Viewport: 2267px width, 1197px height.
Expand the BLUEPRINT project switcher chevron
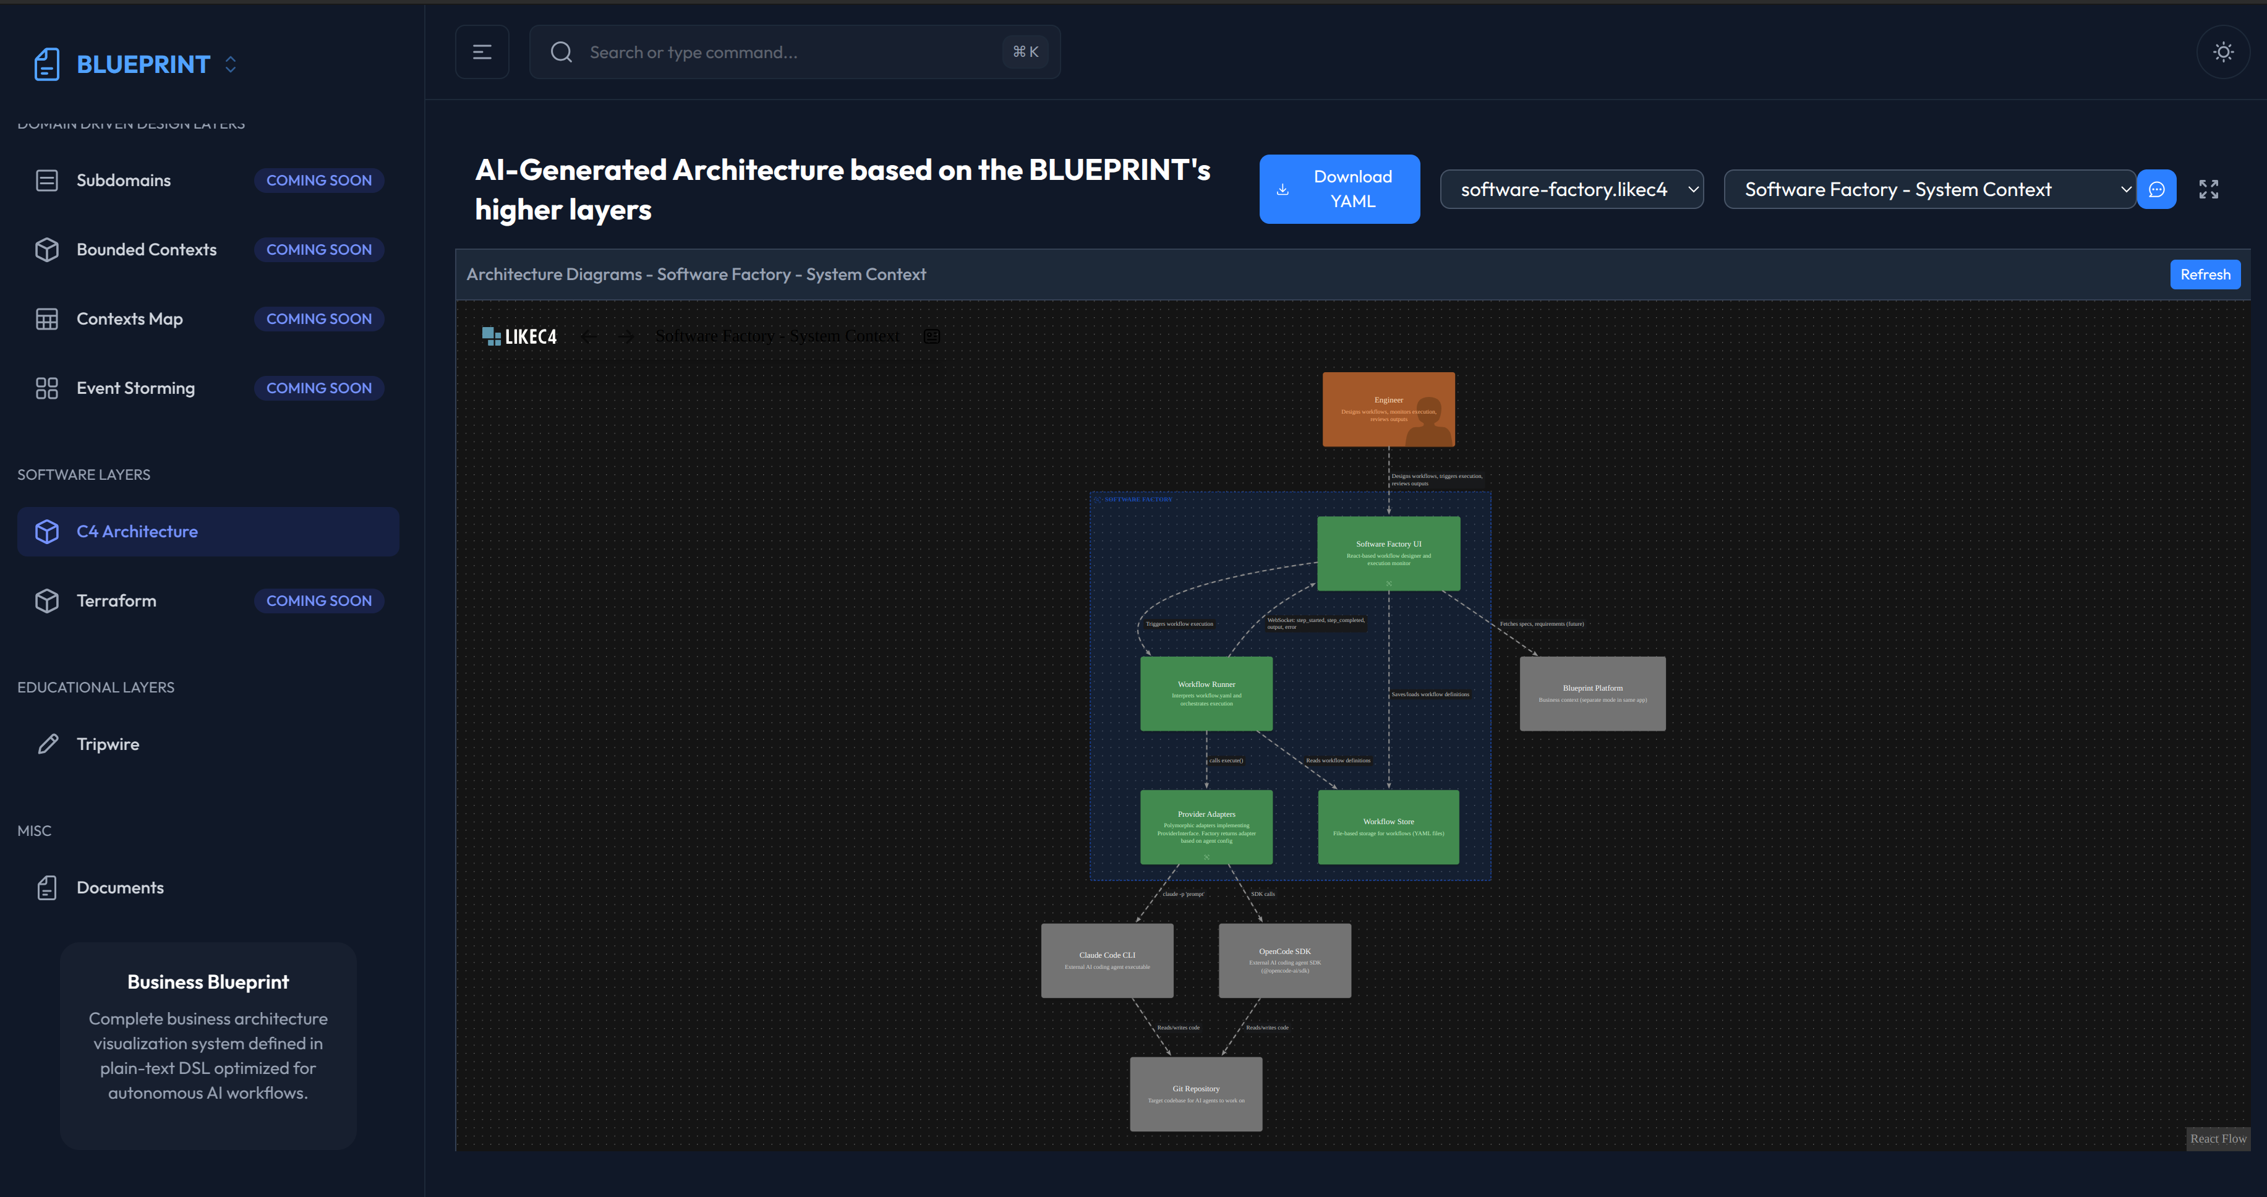[231, 64]
